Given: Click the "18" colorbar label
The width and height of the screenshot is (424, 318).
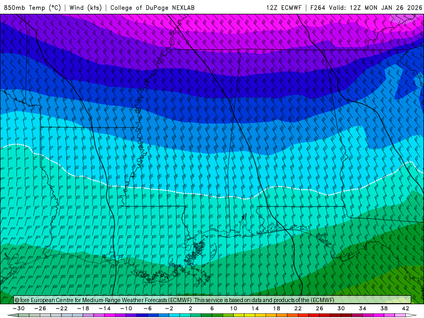Looking at the screenshot, I should 277,308.
